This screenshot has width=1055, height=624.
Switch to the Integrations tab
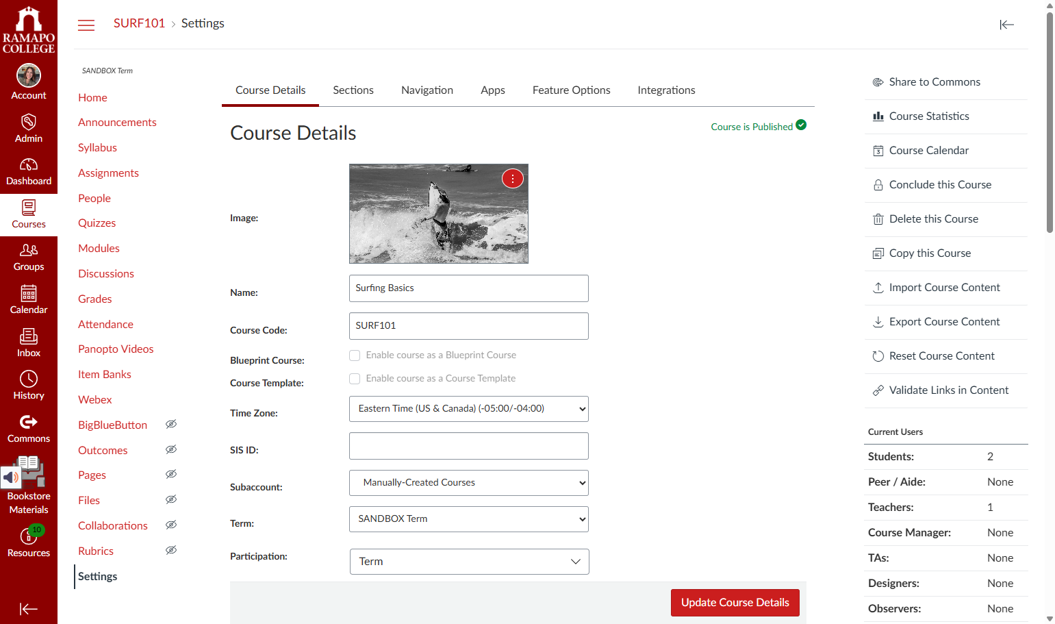666,90
